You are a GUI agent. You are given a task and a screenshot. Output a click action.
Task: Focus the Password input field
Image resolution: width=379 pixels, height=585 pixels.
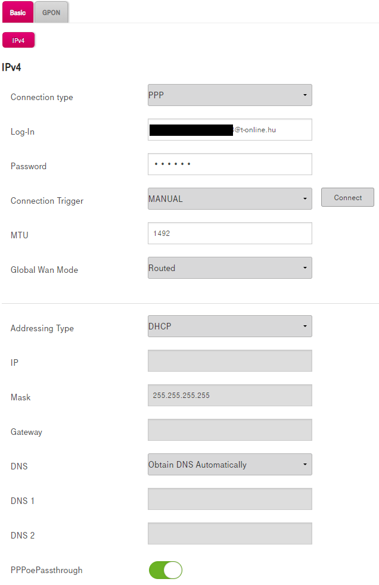[229, 164]
